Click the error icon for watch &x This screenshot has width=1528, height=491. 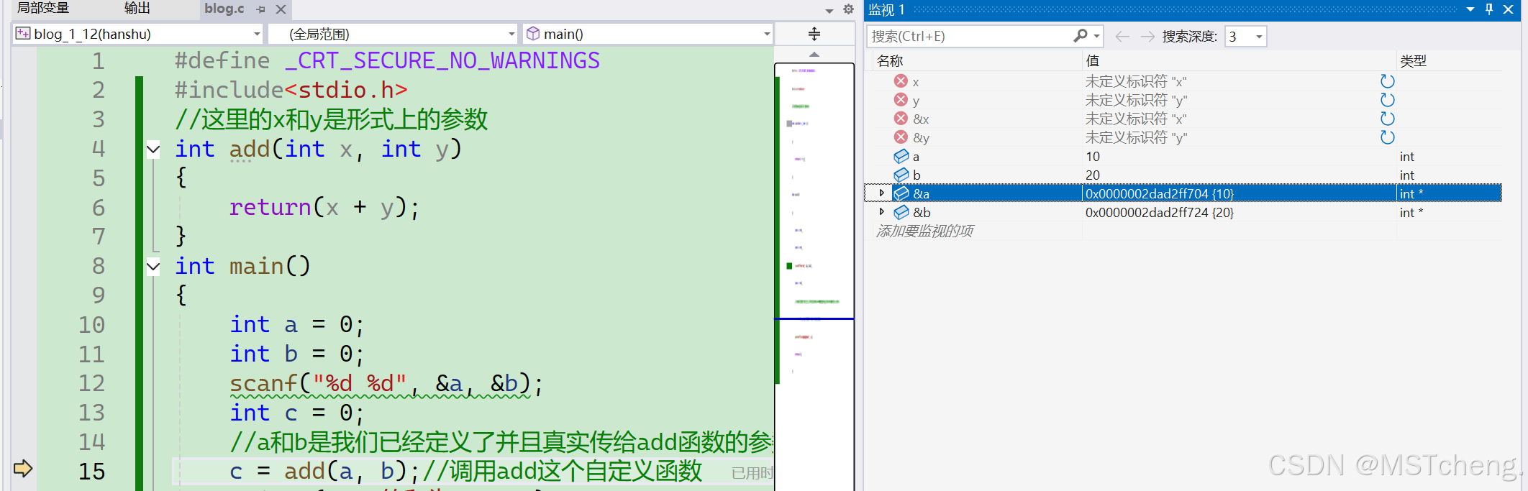[x=901, y=118]
